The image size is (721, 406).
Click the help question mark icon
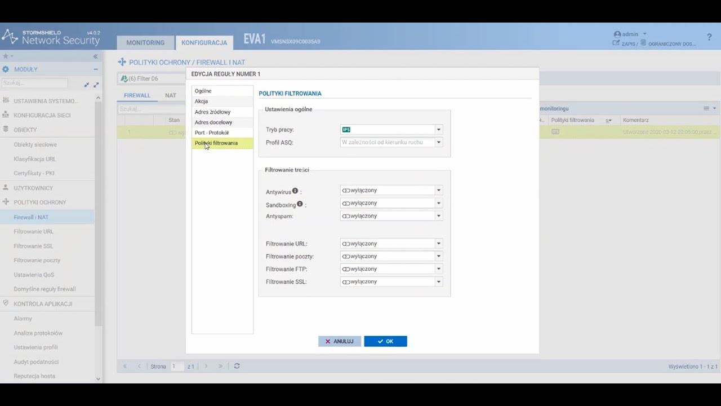(x=709, y=37)
